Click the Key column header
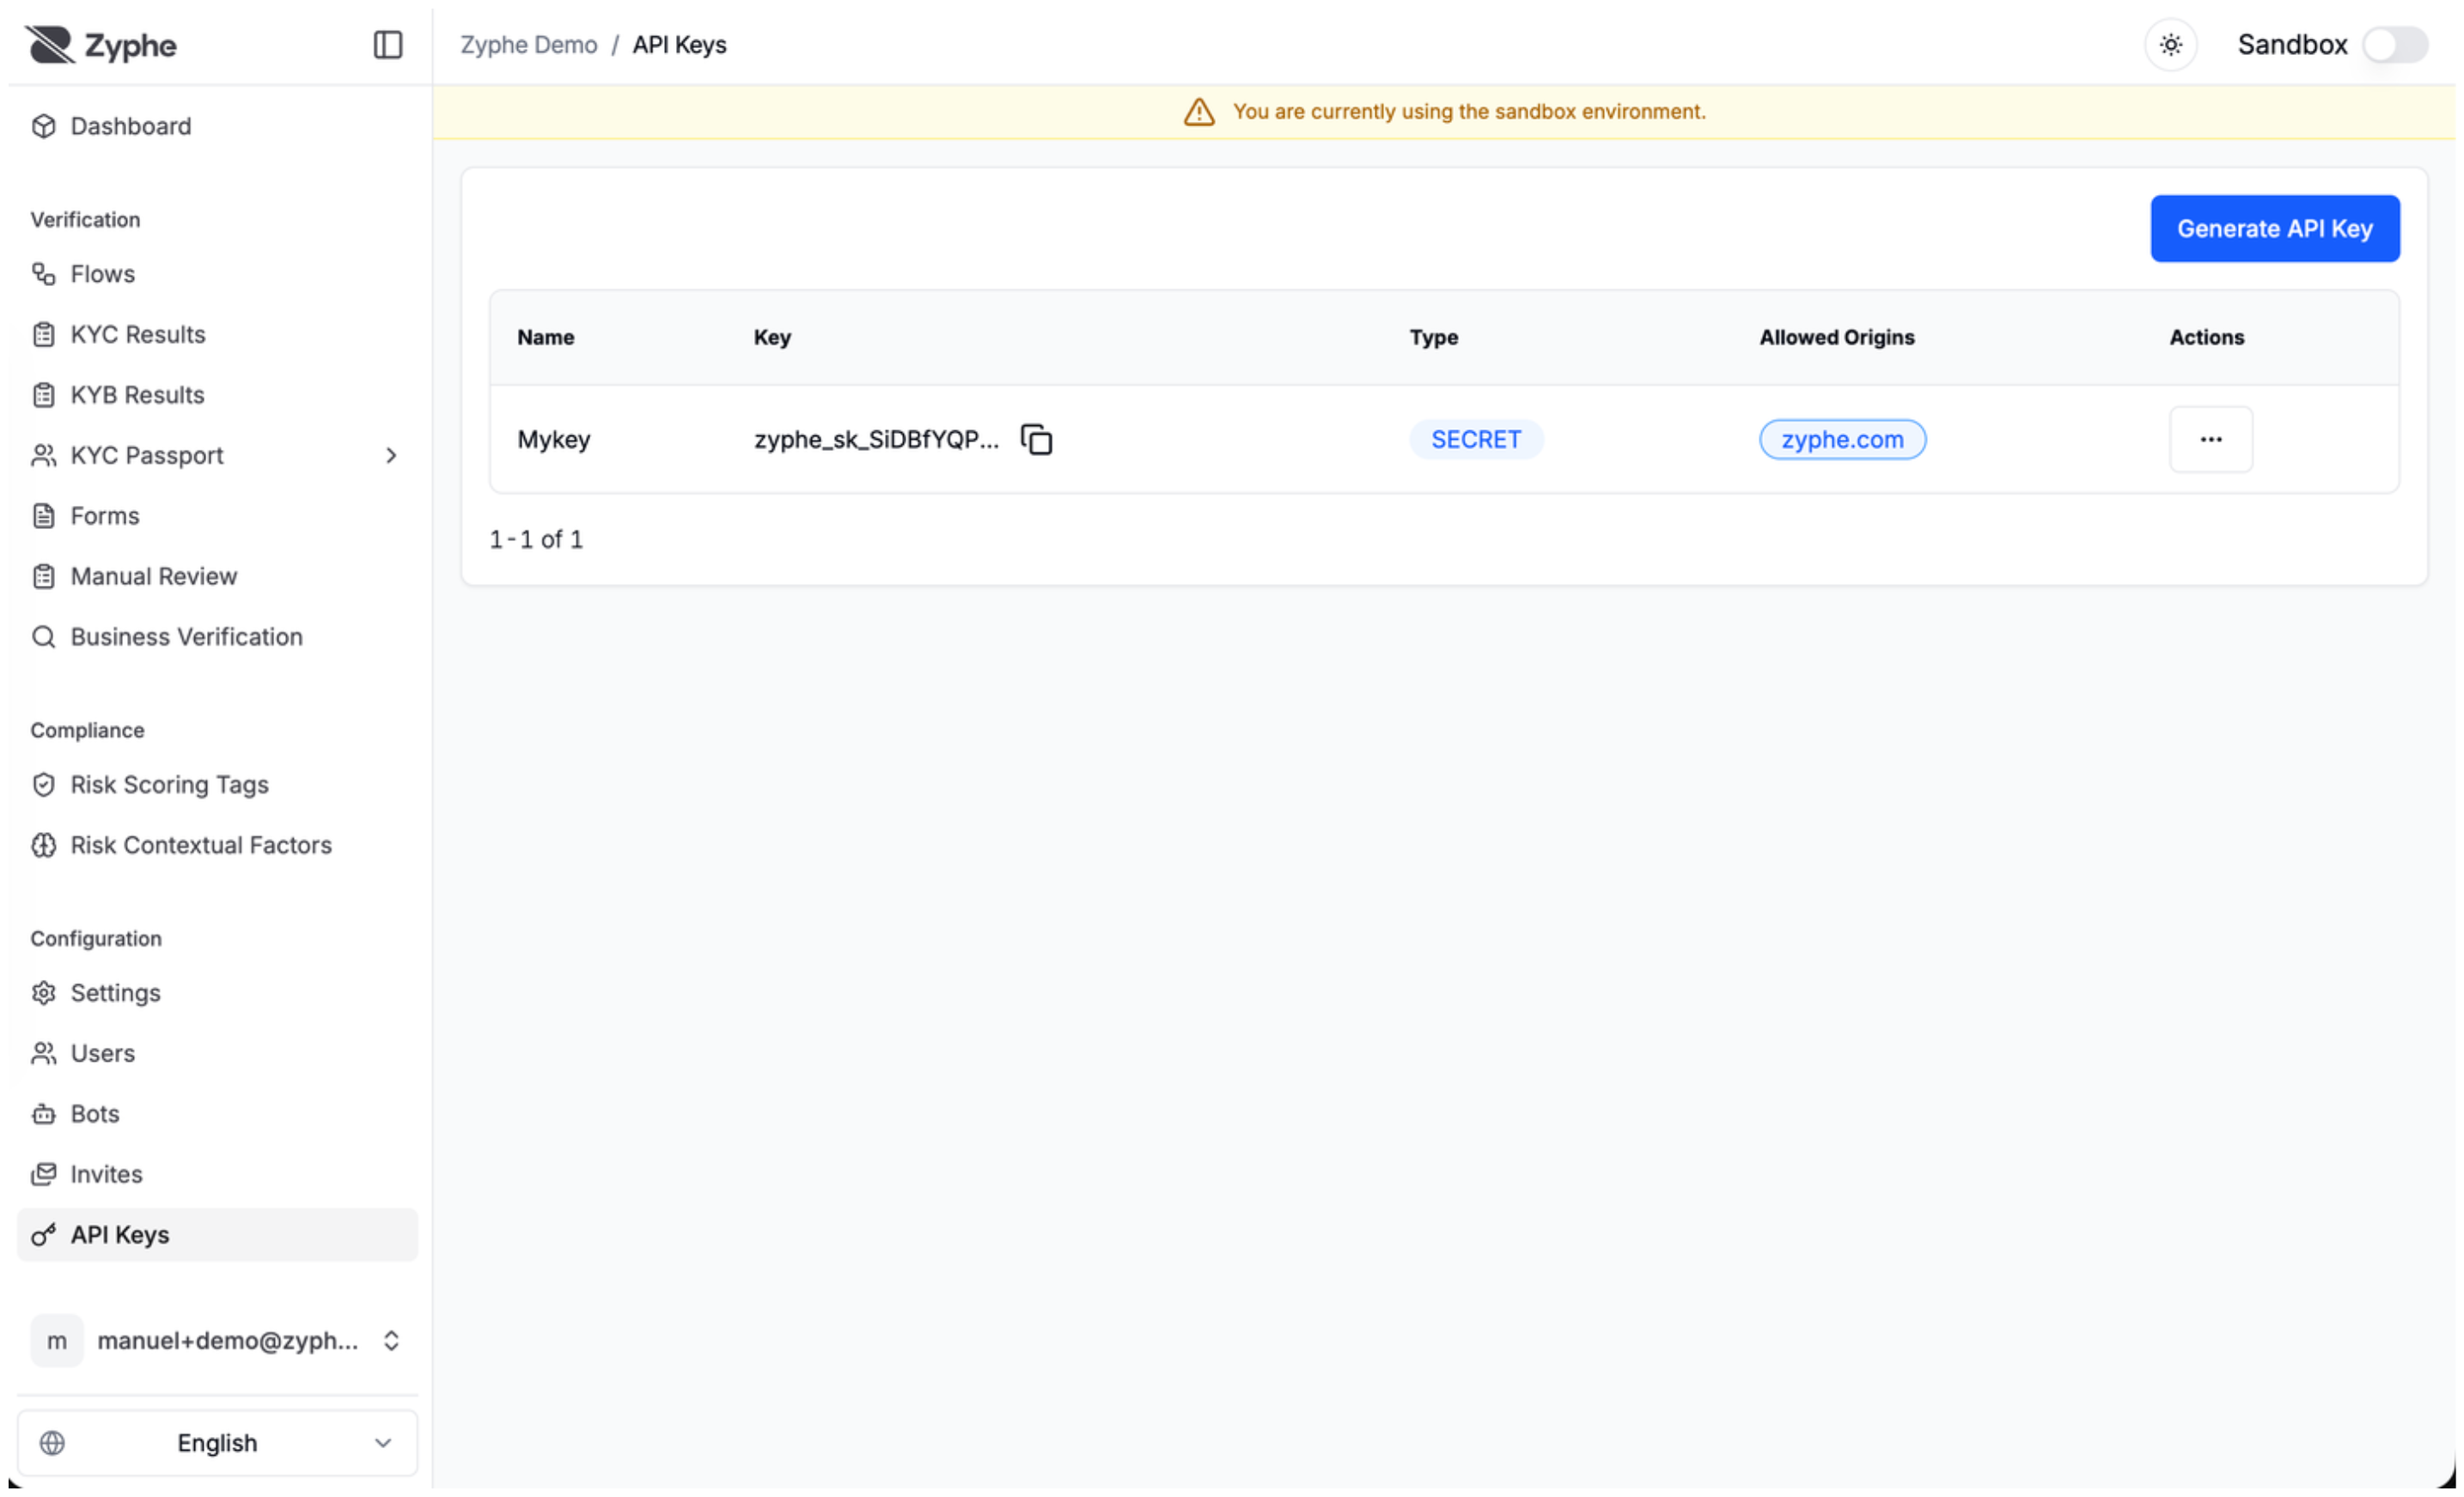This screenshot has width=2464, height=1497. 772,338
